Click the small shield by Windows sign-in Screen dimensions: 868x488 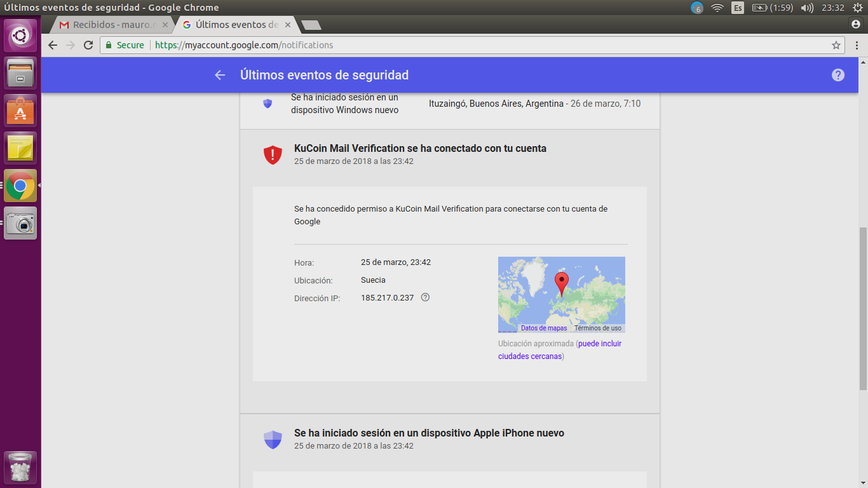coord(268,104)
